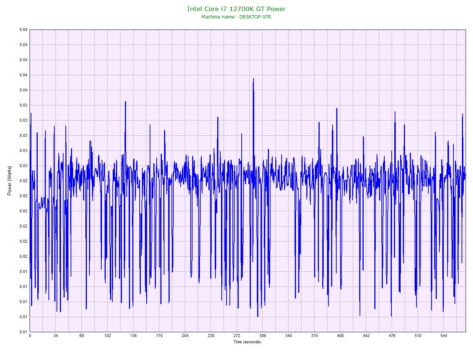Image resolution: width=473 pixels, height=354 pixels.
Task: Click the x-axis tick label 238
Action: pyautogui.click(x=211, y=336)
